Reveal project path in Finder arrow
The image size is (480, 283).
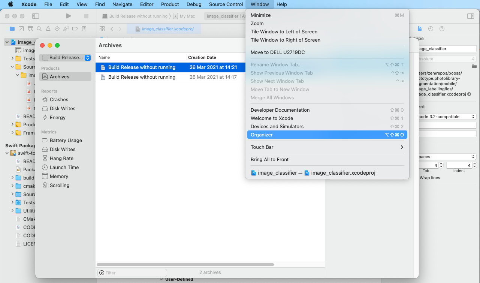pos(469,94)
